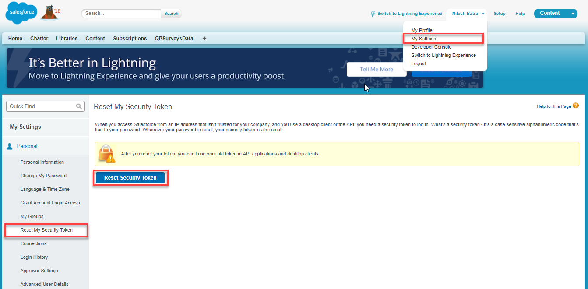Click the It's Better in Lightning headline
The width and height of the screenshot is (588, 289).
click(92, 63)
